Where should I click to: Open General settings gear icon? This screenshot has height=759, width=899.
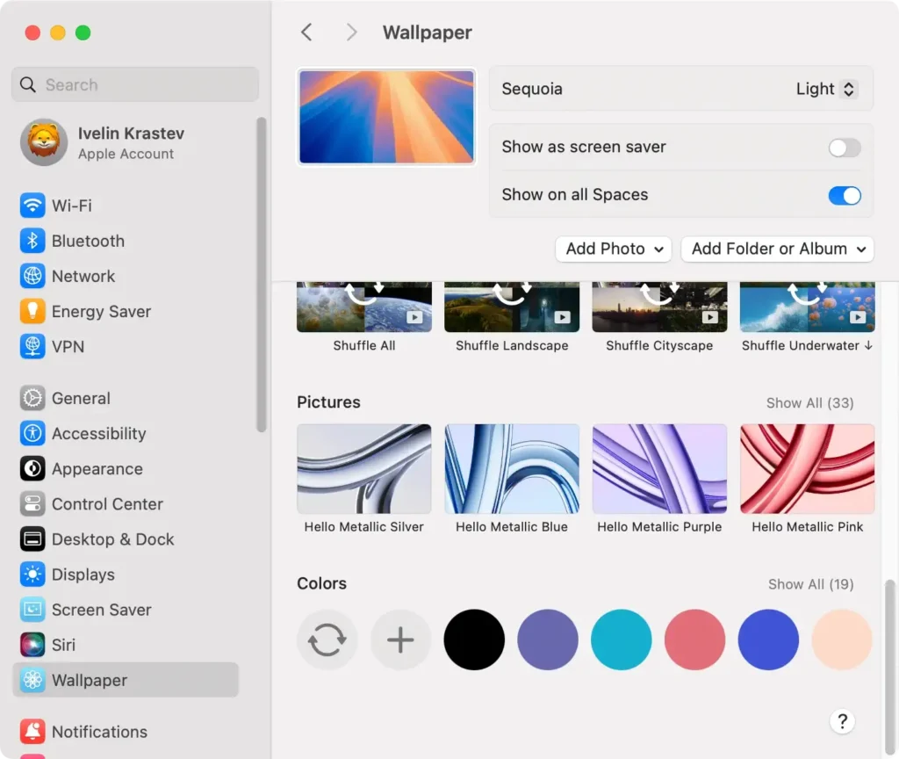32,398
